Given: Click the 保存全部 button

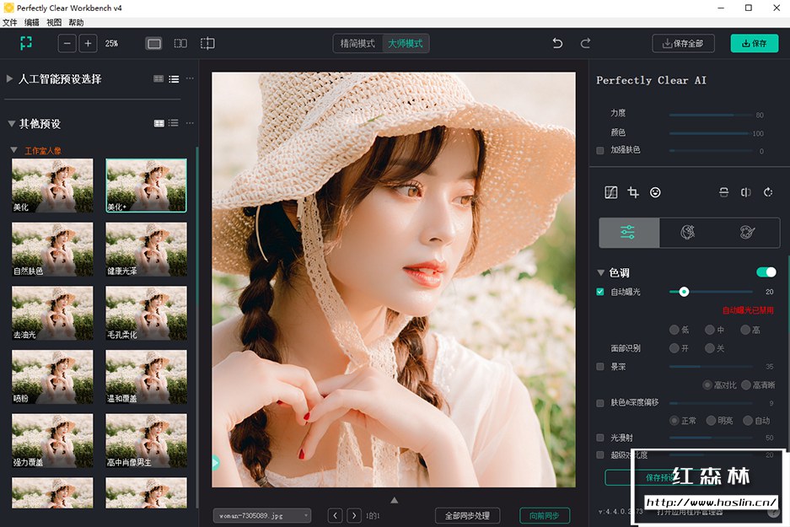Looking at the screenshot, I should [x=684, y=43].
